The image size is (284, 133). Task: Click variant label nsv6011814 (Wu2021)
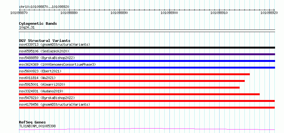click(37, 78)
